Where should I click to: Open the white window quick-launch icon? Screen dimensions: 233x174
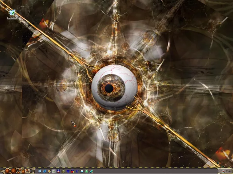click(82, 171)
